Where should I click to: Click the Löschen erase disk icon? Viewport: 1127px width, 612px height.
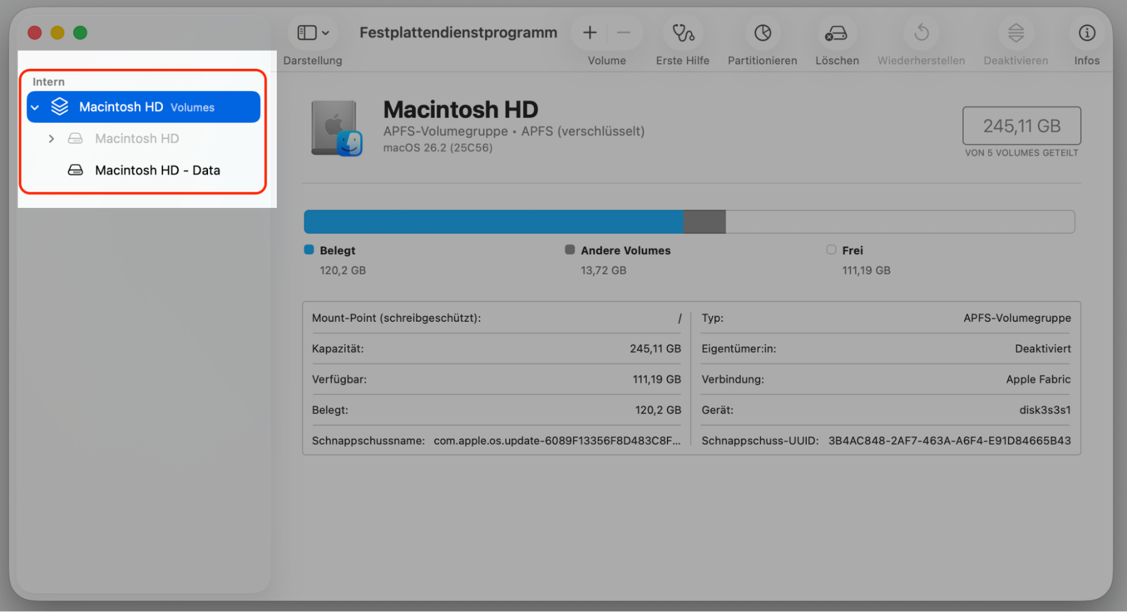837,33
